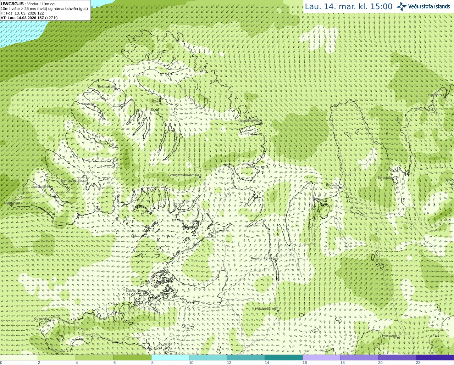454x365 pixels.
Task: Click the legend value 22
Action: coord(418,363)
